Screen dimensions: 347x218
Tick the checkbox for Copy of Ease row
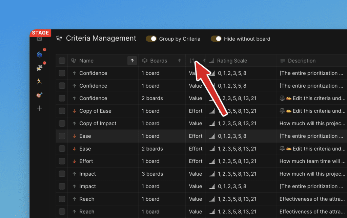pos(62,111)
